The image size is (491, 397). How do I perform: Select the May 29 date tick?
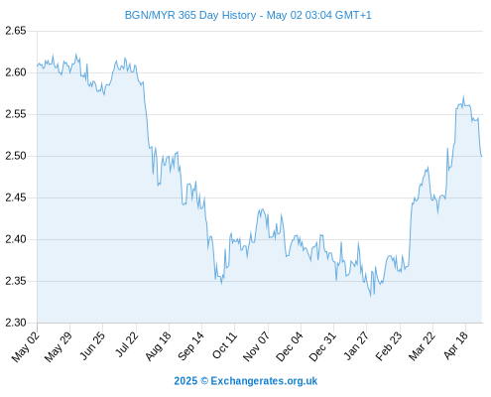click(x=59, y=346)
